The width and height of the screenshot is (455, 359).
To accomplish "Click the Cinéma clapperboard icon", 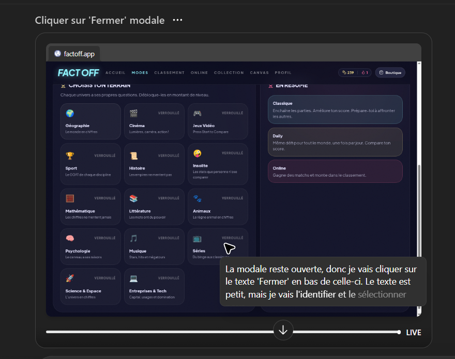I will click(133, 113).
